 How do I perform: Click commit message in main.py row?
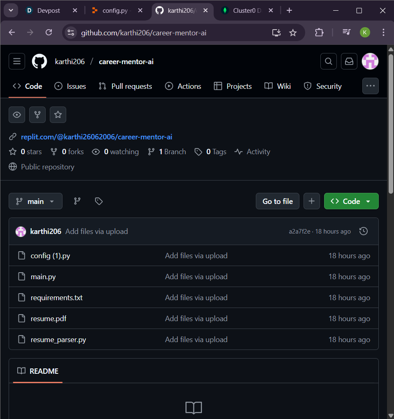point(196,277)
